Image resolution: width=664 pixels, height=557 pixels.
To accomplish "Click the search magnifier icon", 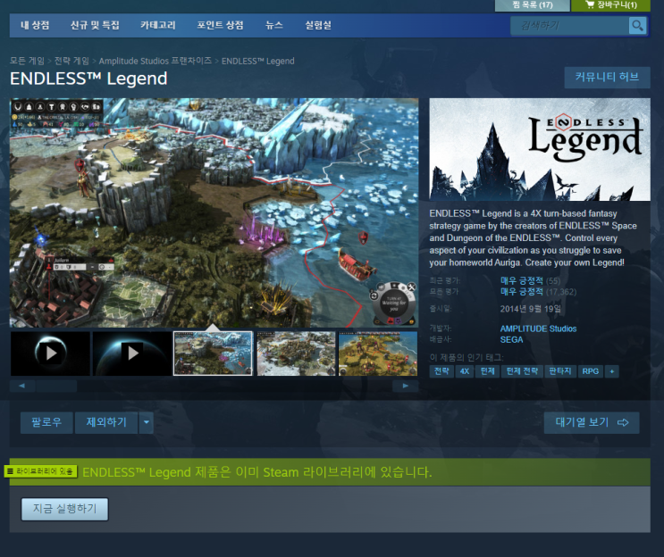I will click(637, 26).
